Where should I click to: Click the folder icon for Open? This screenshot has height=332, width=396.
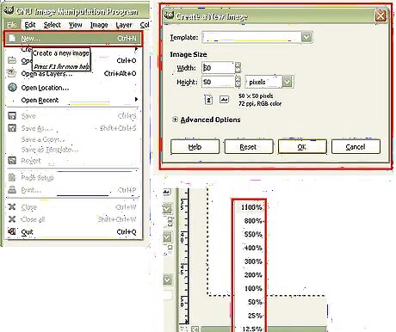tap(12, 60)
